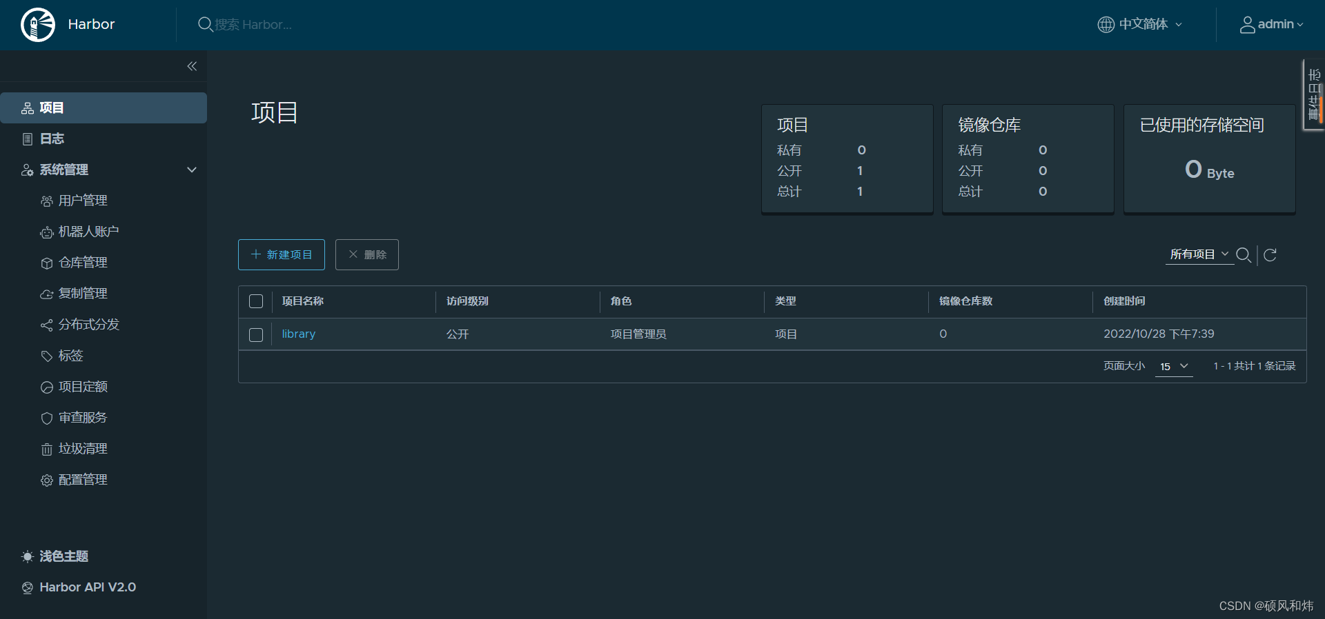Image resolution: width=1325 pixels, height=619 pixels.
Task: Click the 标签 tag icon
Action: 46,356
